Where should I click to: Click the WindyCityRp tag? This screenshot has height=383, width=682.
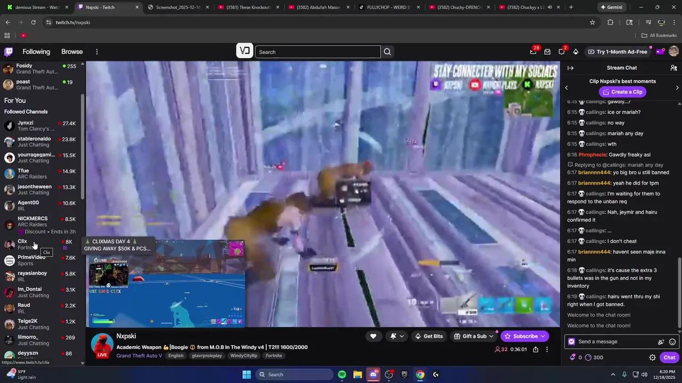[243, 356]
